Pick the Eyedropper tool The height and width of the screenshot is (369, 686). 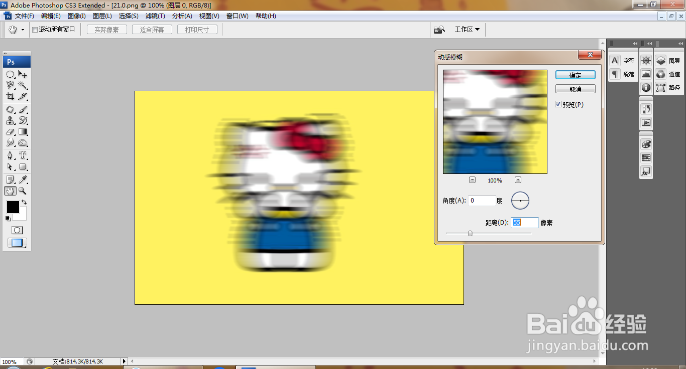(x=23, y=179)
